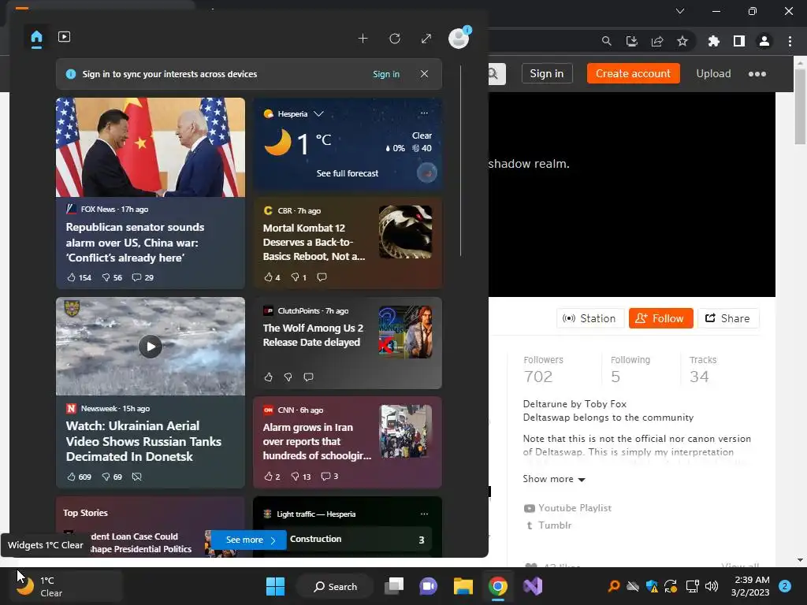Screen dimensions: 807x605
Task: Dislike the CNN Iran article
Action: click(300, 477)
